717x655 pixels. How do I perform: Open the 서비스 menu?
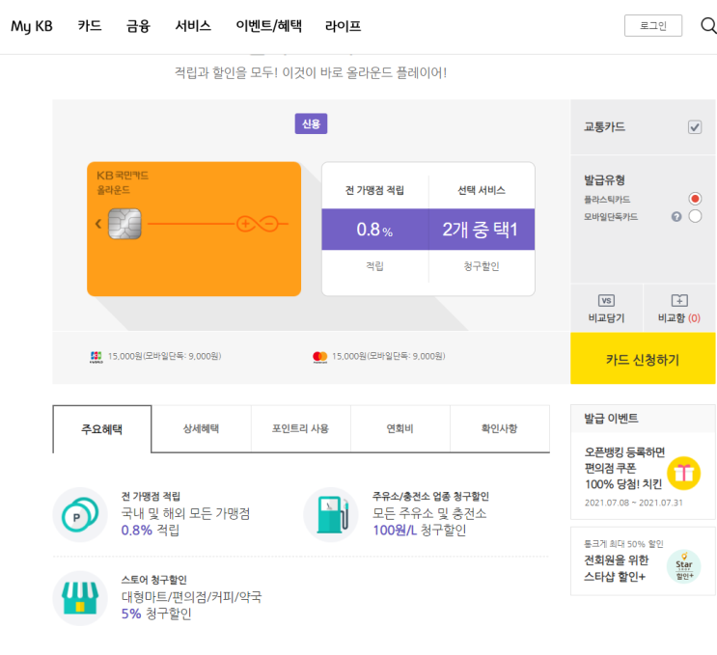(x=193, y=26)
